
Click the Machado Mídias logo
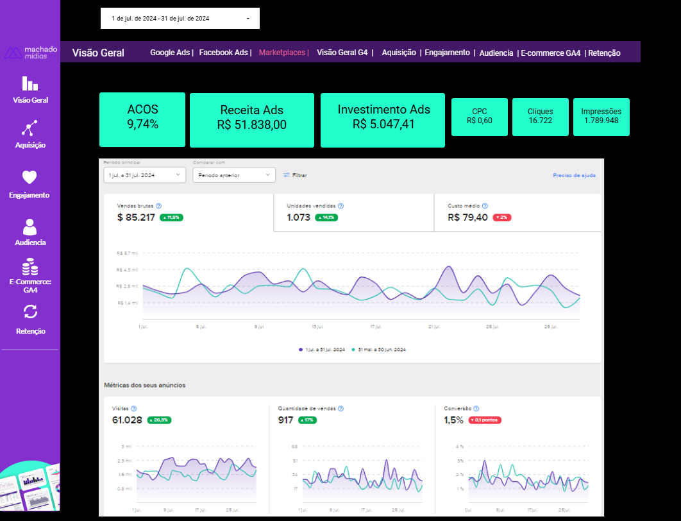pyautogui.click(x=30, y=53)
